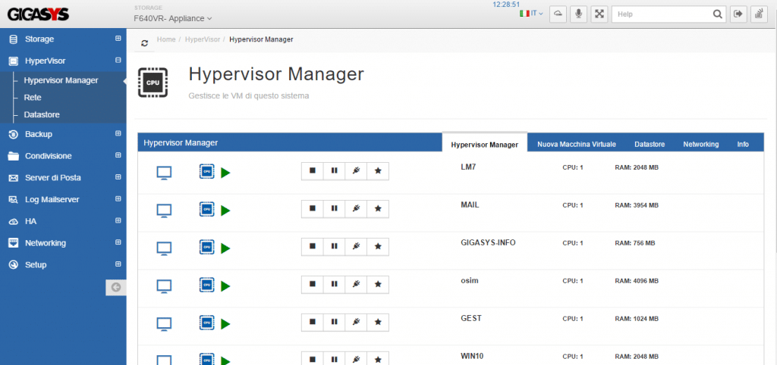Screen dimensions: 777x365
Task: Click the star icon for MAIL
Action: (x=378, y=209)
